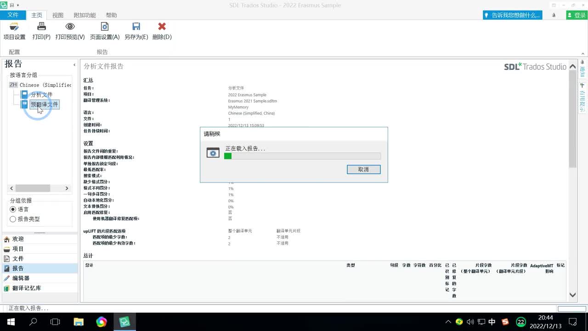
Task: Switch to the 帮助 ribbon tab
Action: (x=111, y=15)
